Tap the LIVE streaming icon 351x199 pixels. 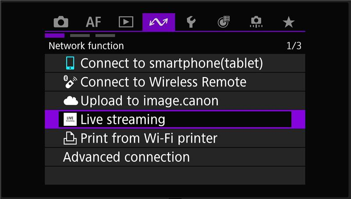pos(70,119)
